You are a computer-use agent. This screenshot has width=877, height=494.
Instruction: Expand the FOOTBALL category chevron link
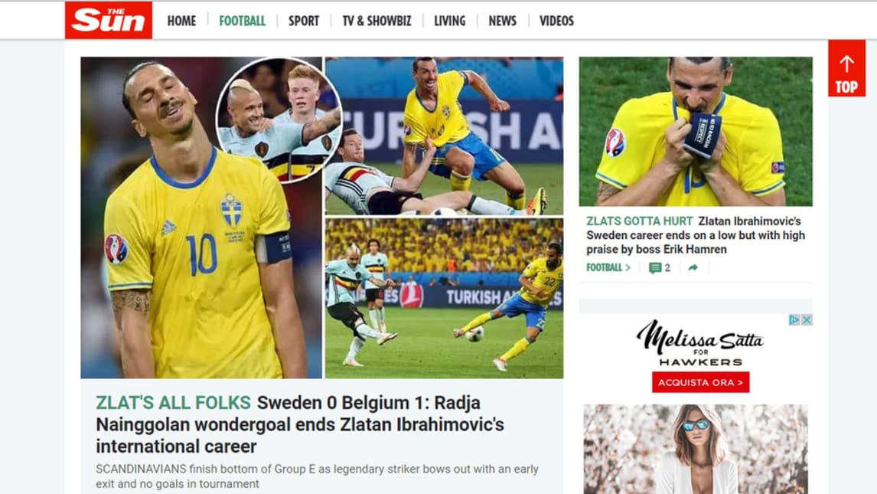tap(608, 268)
